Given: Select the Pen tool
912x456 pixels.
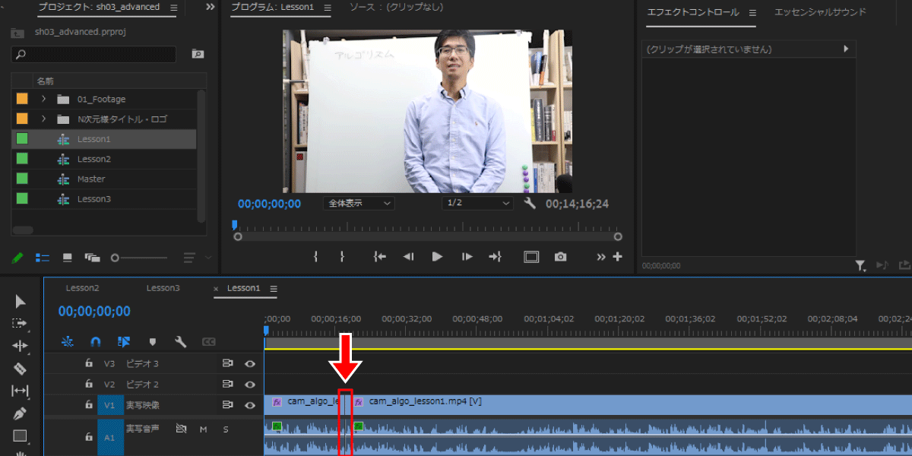Looking at the screenshot, I should pos(21,413).
